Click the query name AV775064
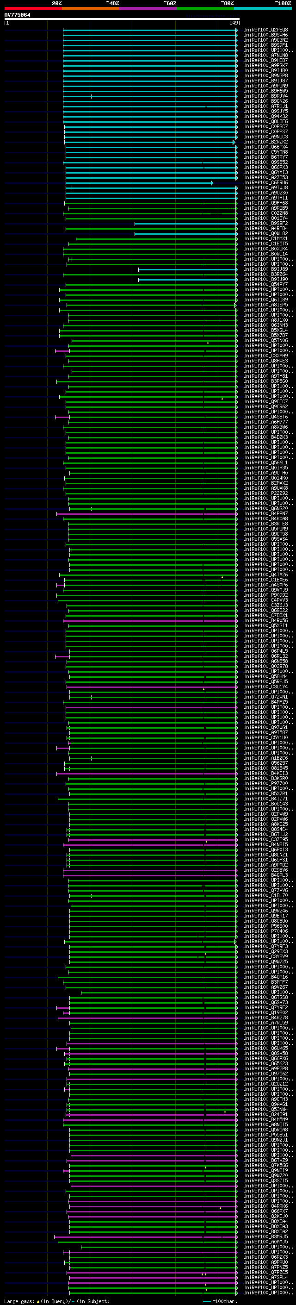Viewport: 296px width, 1305px height. pyautogui.click(x=17, y=15)
